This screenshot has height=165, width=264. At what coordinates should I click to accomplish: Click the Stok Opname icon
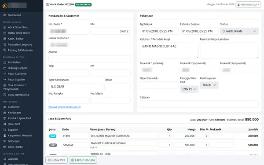(x=5, y=85)
